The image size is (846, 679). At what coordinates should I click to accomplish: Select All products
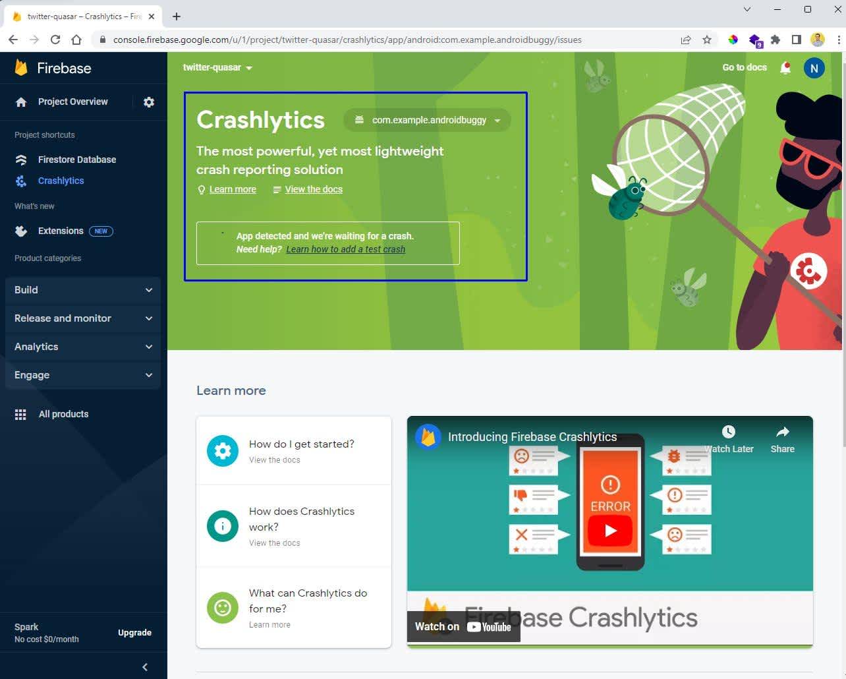[63, 414]
